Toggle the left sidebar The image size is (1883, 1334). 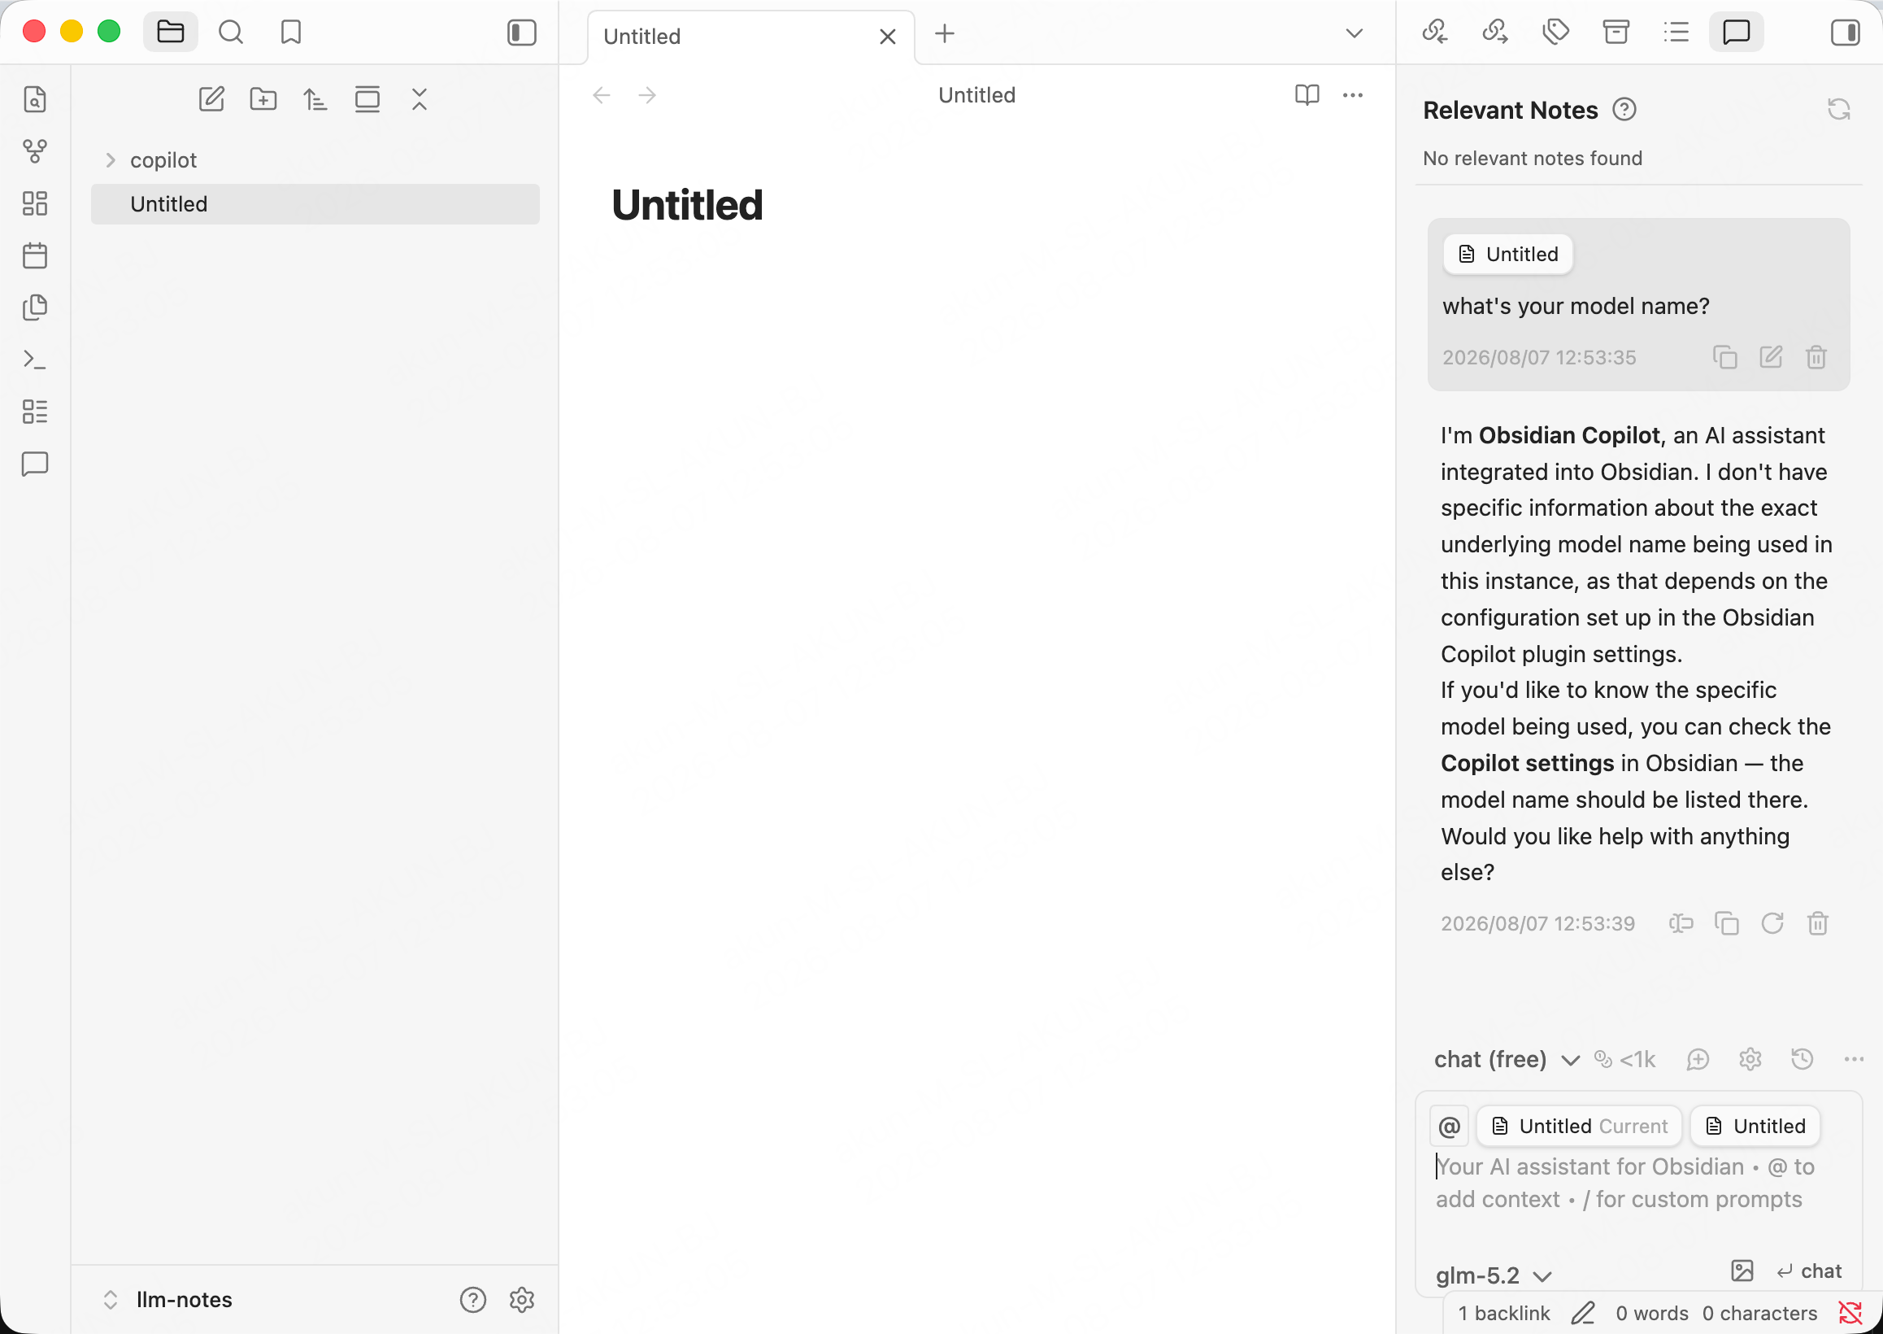521,33
